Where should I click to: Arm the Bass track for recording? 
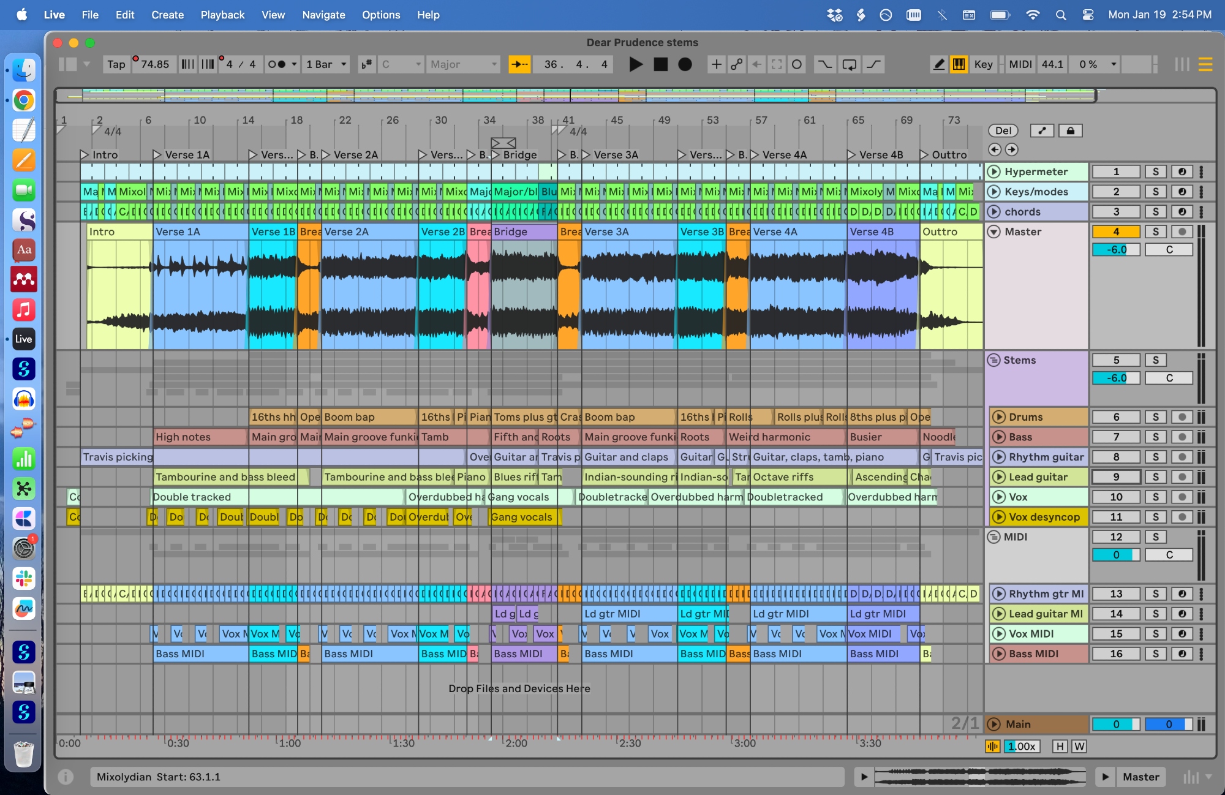[x=1182, y=437]
